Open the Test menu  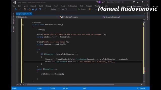tap(81, 6)
